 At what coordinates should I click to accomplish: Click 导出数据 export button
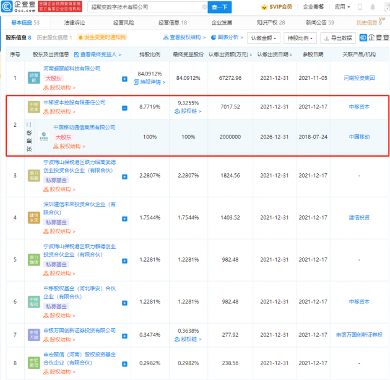pos(338,38)
